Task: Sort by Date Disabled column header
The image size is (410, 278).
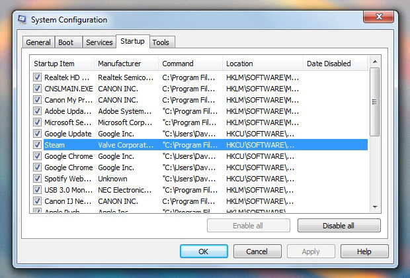Action: tap(336, 64)
